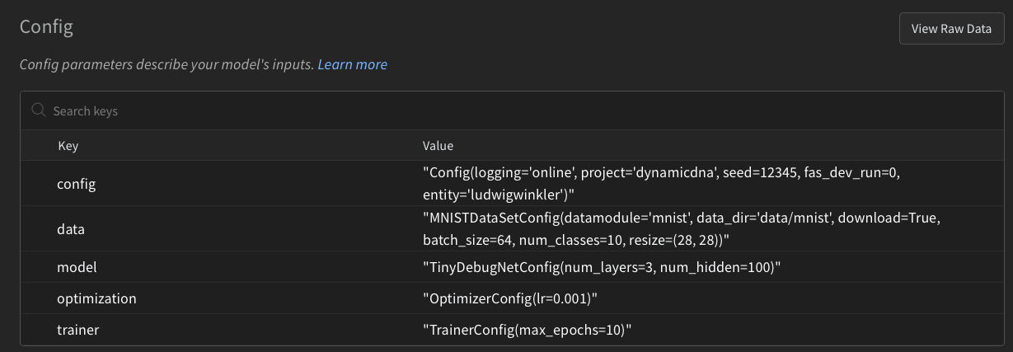This screenshot has width=1013, height=352.
Task: Click the OptimizerConfig(lr=0.001) value
Action: tap(508, 298)
